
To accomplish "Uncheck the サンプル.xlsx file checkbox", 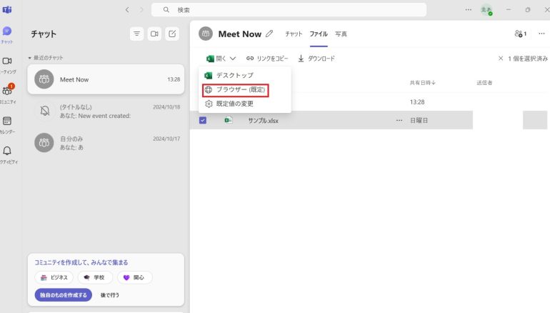I will (x=203, y=120).
